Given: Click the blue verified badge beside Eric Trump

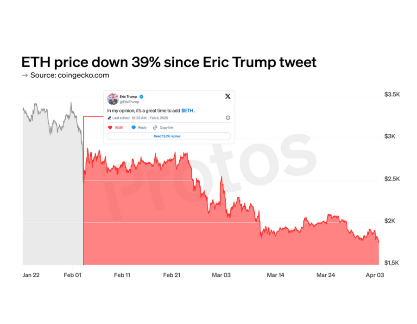Looking at the screenshot, I should pyautogui.click(x=142, y=97).
